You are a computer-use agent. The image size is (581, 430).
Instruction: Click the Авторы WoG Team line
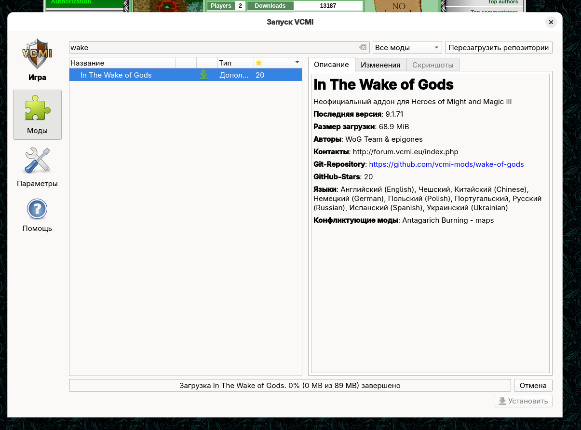(368, 139)
